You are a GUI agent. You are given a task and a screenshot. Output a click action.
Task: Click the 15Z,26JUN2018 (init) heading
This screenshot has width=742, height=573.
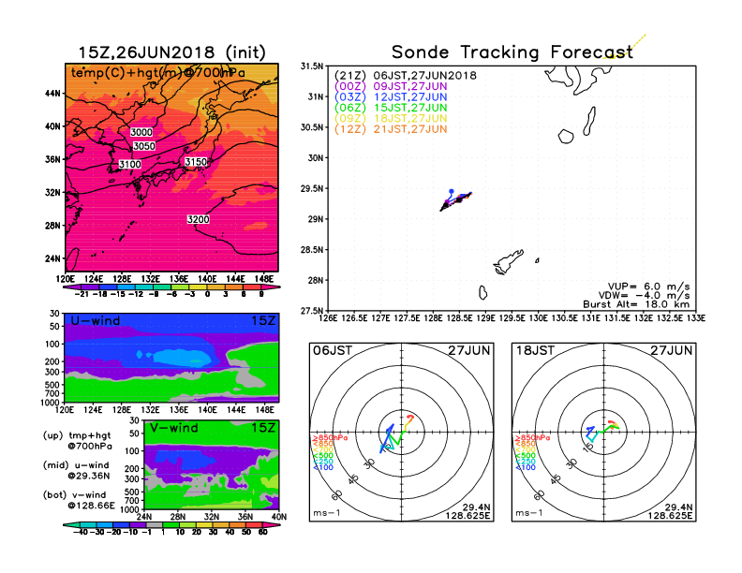[170, 51]
